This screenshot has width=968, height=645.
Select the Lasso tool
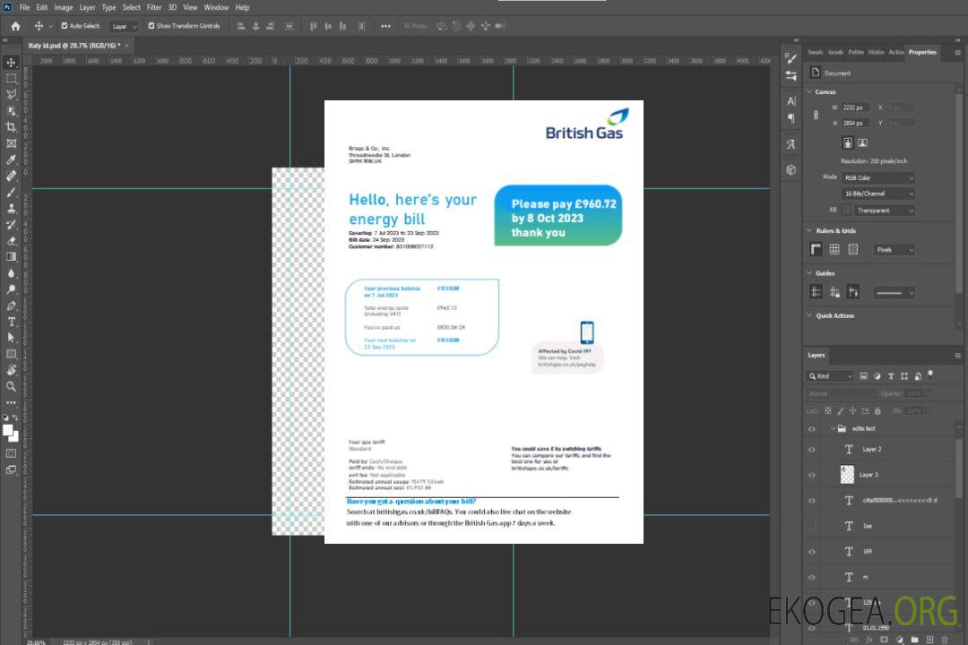[11, 94]
